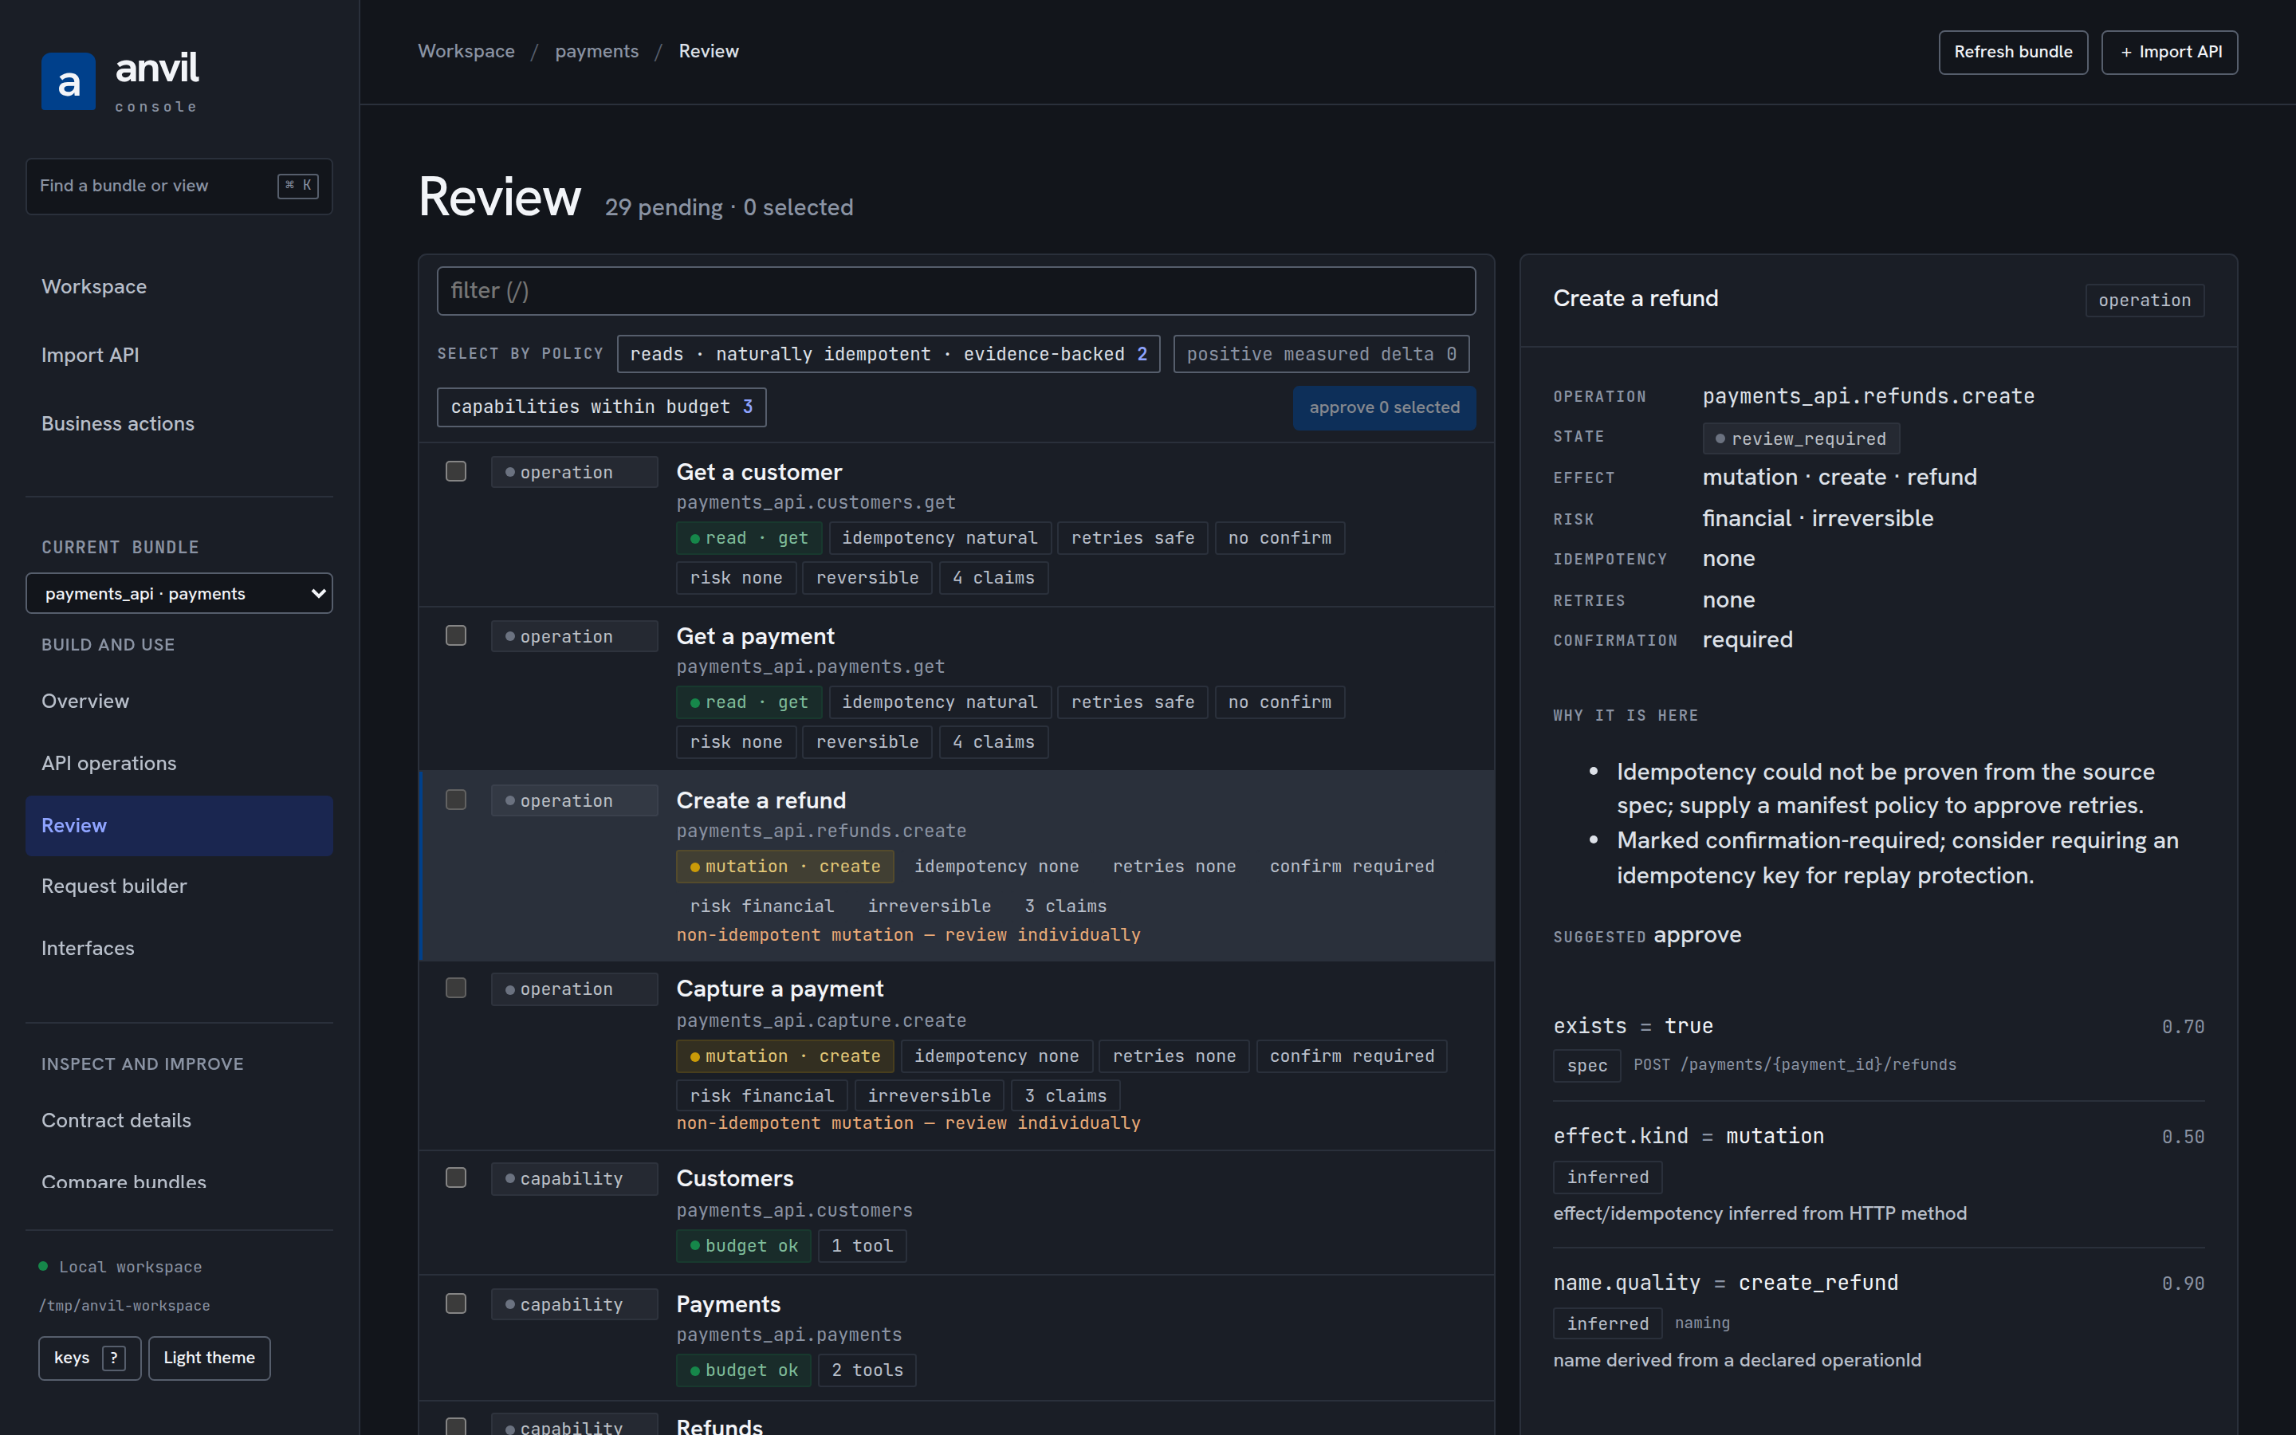The image size is (2296, 1435).
Task: Tick the Create a refund checkbox
Action: point(456,800)
